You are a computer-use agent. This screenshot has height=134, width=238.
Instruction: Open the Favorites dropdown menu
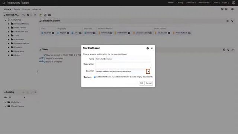(191, 3)
